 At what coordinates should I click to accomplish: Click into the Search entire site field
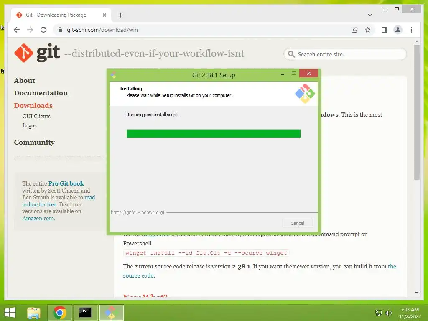click(x=345, y=54)
